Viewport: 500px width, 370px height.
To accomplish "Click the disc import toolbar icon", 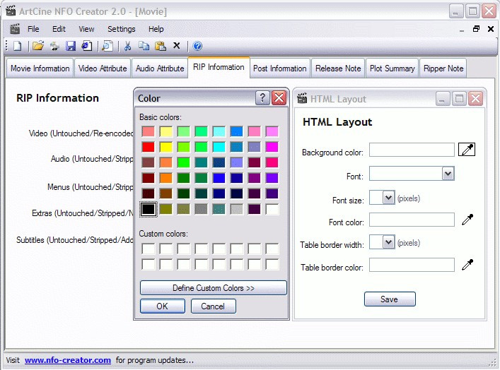I will coord(54,46).
